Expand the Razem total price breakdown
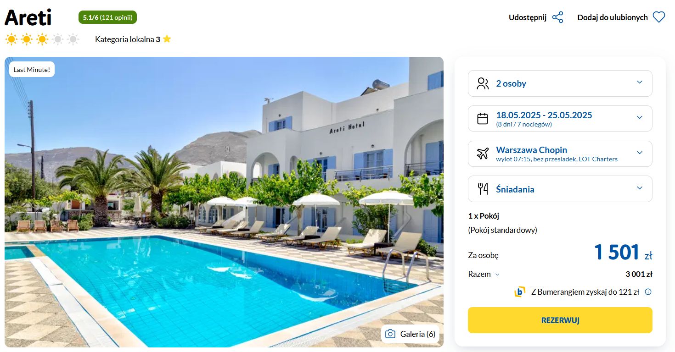 click(x=484, y=274)
